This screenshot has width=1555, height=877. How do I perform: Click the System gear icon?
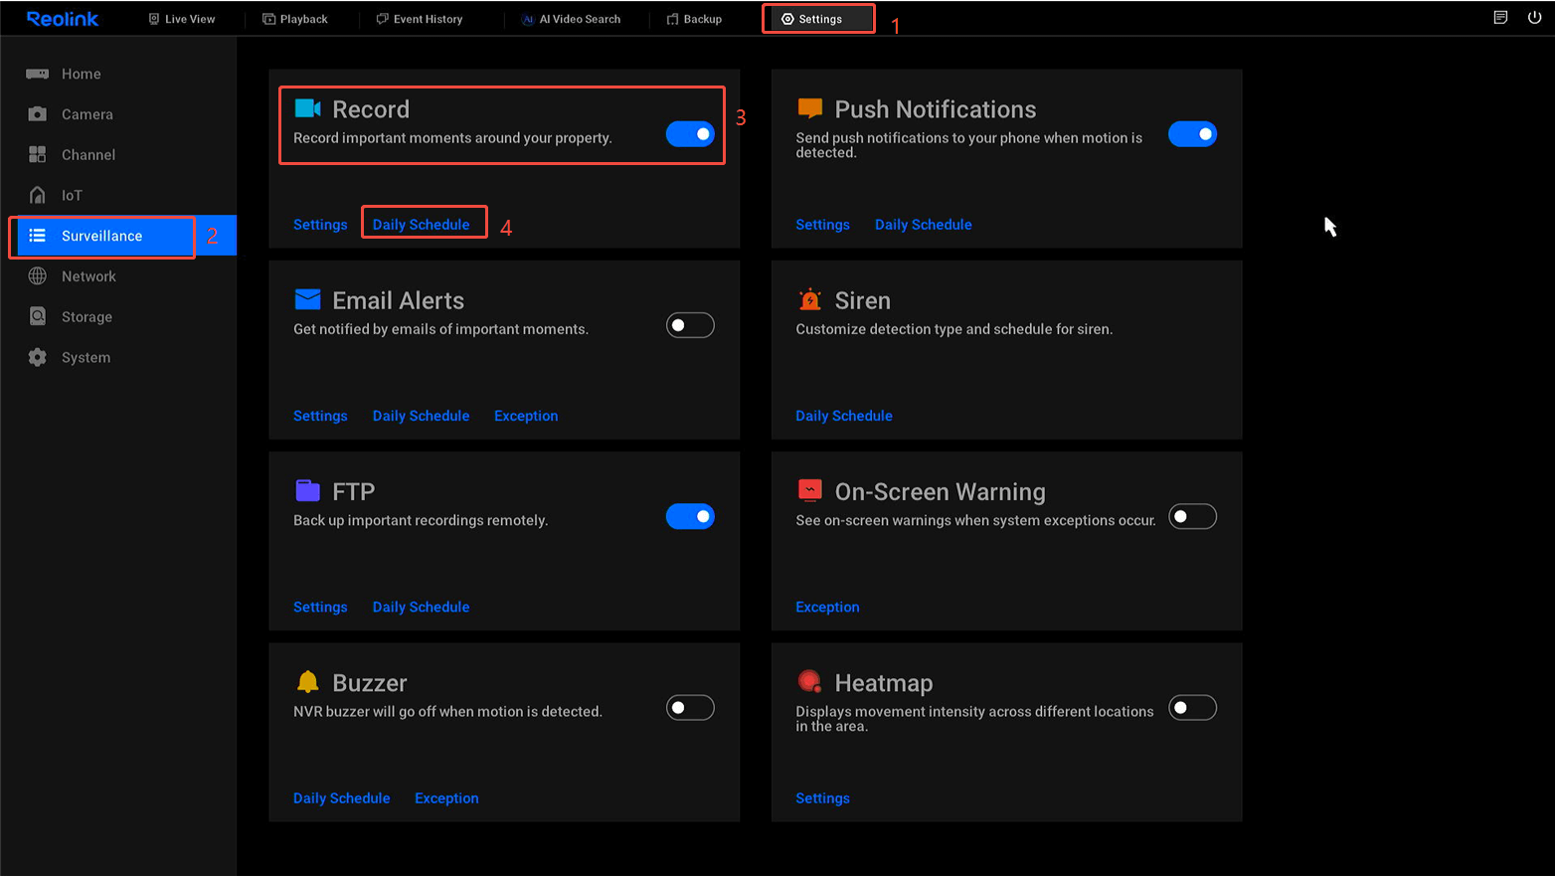(x=38, y=358)
